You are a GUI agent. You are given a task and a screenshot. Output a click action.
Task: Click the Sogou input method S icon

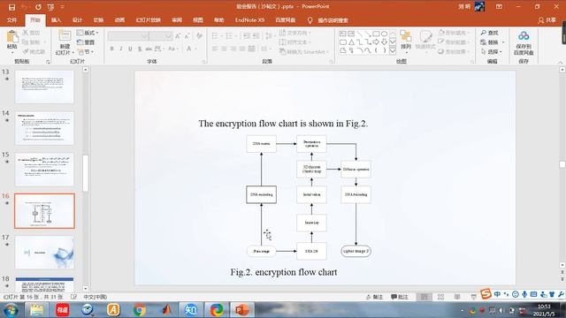click(486, 294)
